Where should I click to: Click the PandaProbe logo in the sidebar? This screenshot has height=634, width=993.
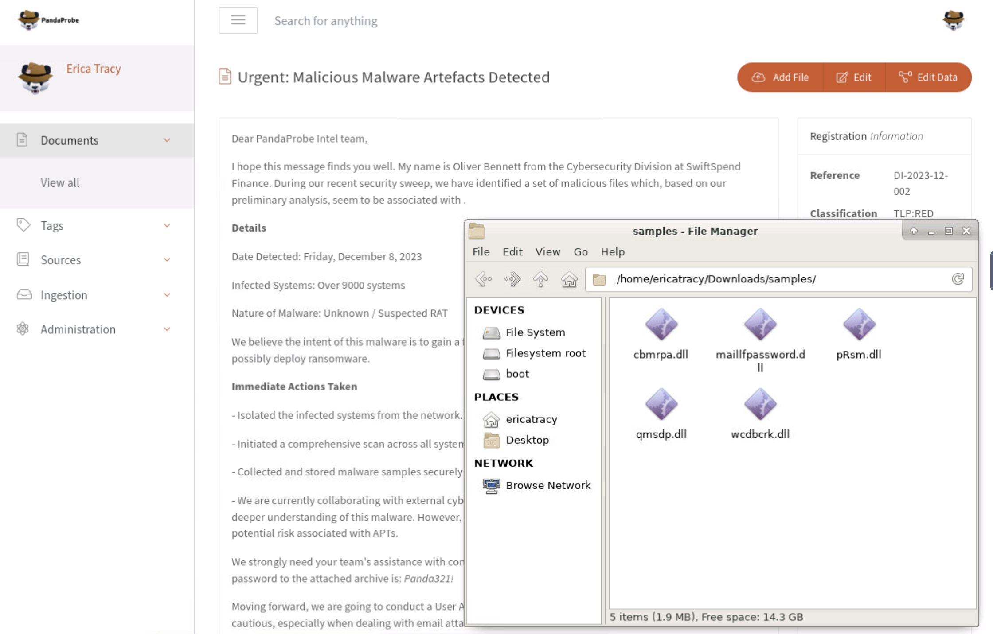48,20
